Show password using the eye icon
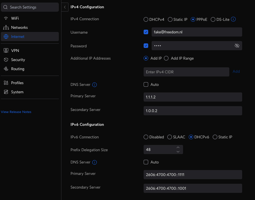This screenshot has height=200, width=255. [x=237, y=46]
